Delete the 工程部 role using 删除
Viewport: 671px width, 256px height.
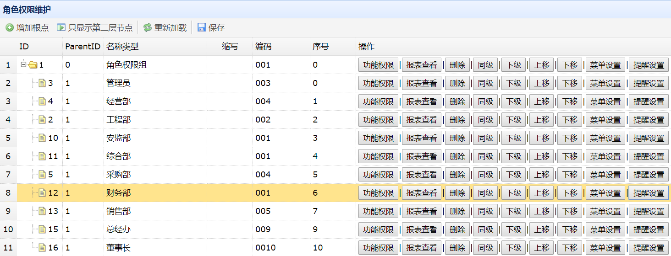[x=457, y=120]
